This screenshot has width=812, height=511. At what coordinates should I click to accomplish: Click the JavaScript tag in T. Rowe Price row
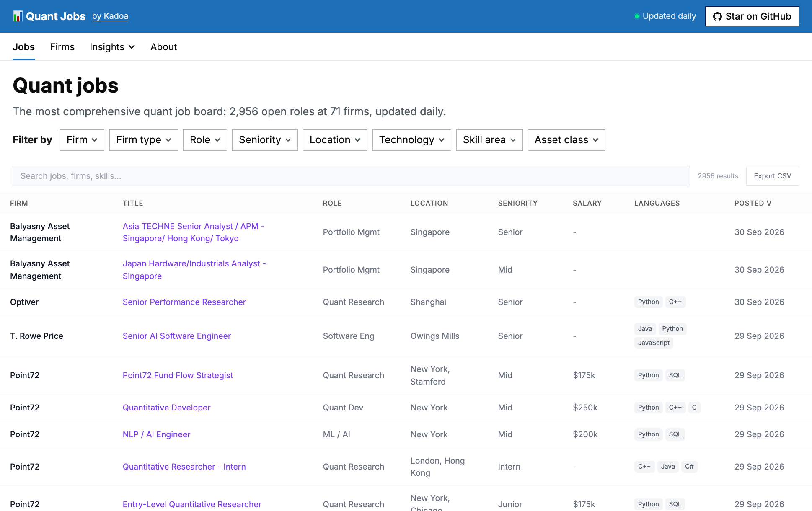click(x=654, y=343)
